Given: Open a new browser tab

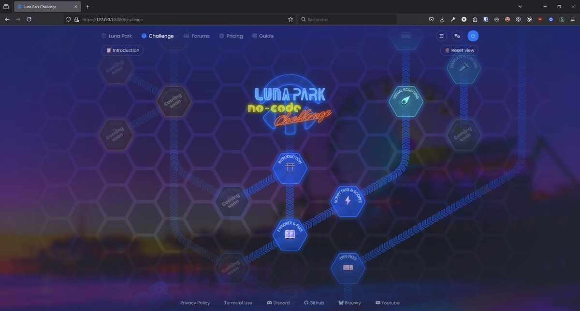Looking at the screenshot, I should tap(87, 7).
